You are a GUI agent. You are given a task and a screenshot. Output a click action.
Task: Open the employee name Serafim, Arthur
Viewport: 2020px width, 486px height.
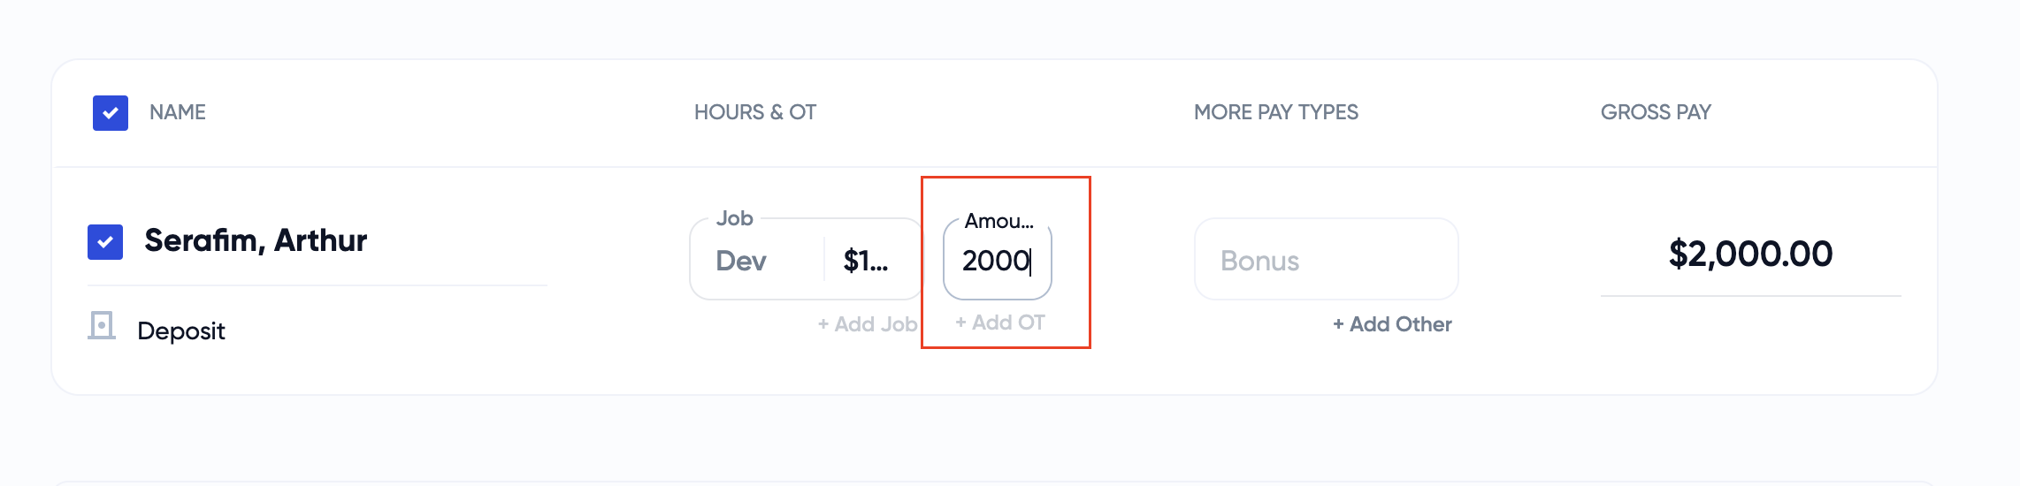click(256, 240)
